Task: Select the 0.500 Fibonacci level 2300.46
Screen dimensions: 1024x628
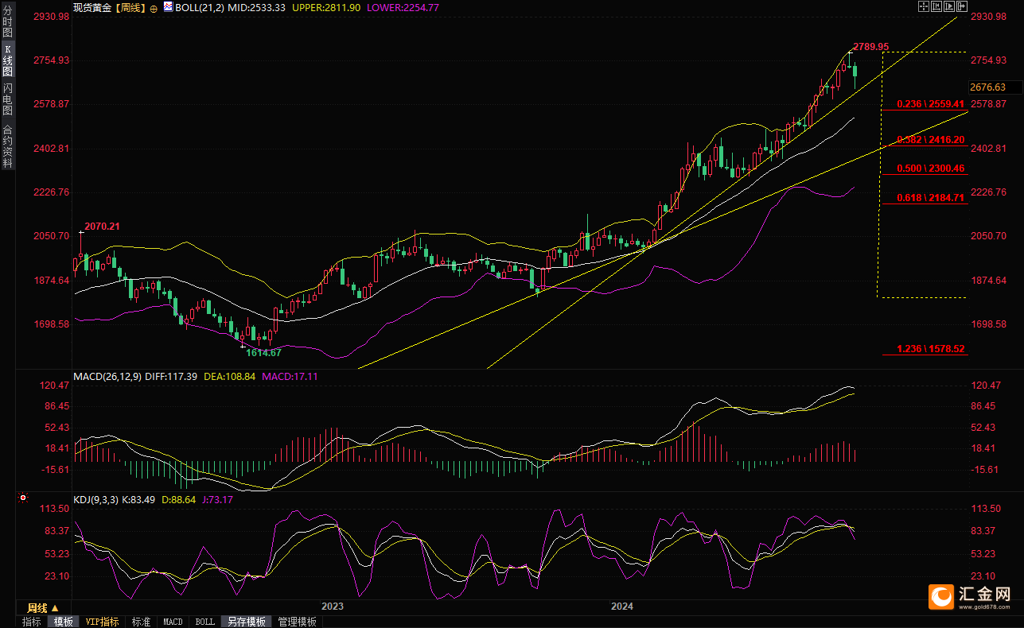Action: pos(930,169)
